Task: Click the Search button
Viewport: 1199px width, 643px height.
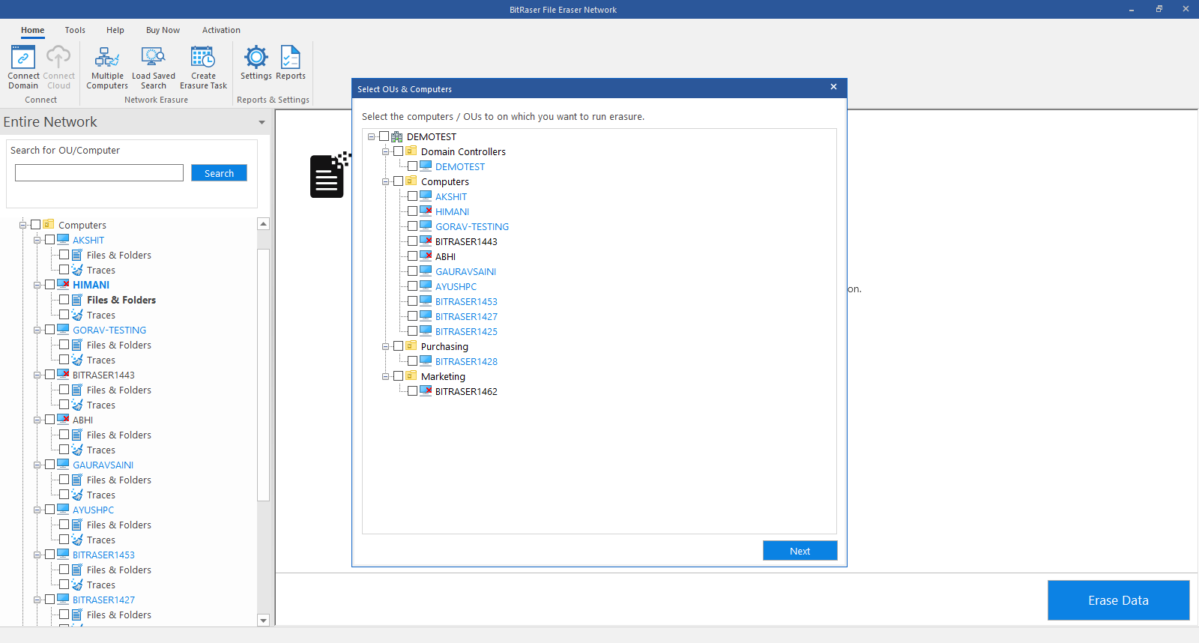Action: 219,173
